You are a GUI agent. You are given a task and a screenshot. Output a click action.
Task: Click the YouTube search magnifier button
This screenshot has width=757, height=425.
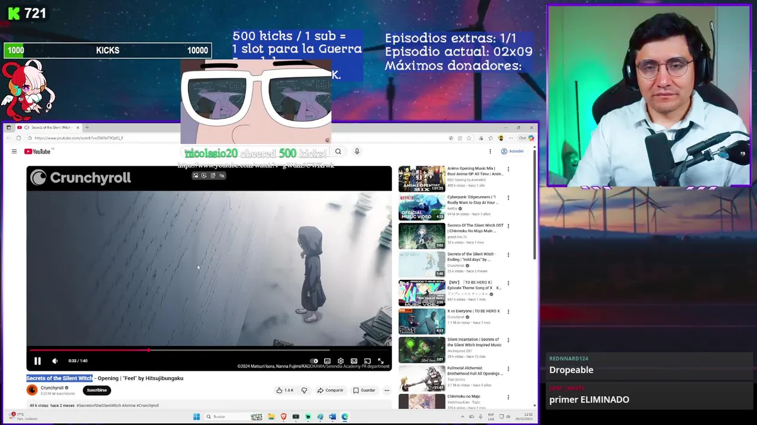(x=338, y=152)
